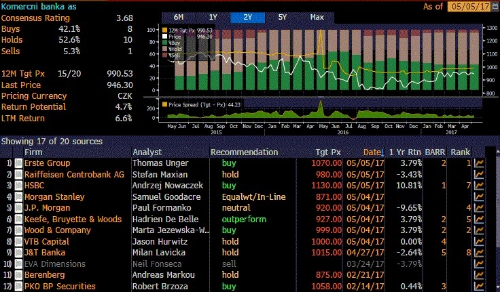Click 12M Tgt Px yellow legend swatch

[164, 30]
